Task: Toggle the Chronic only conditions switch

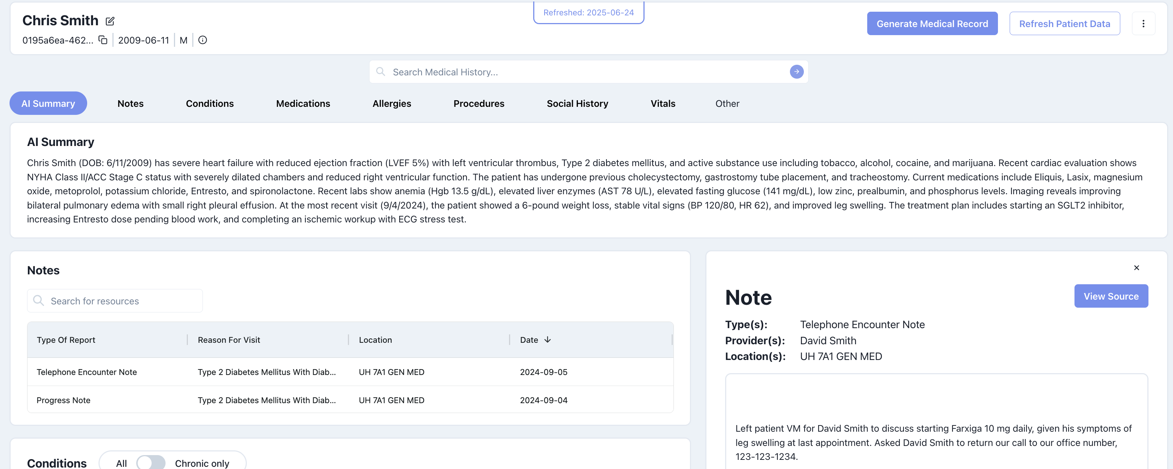Action: click(151, 463)
